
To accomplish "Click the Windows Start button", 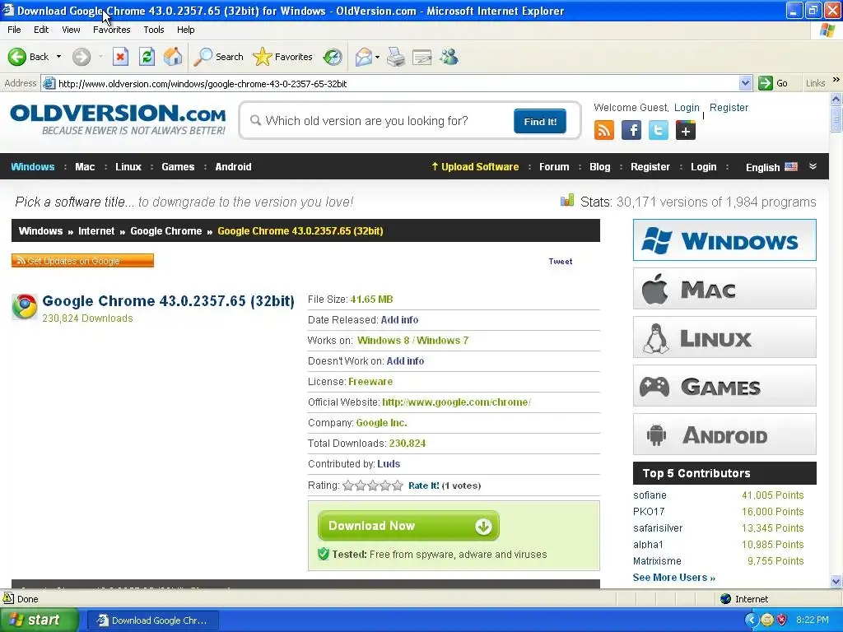I will click(x=39, y=620).
